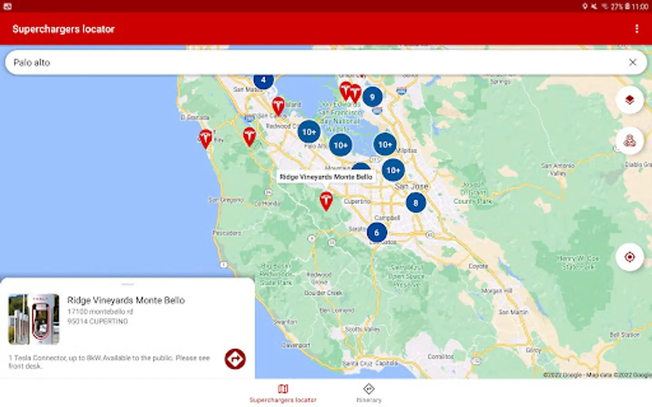
Task: Tap the 10+ cluster just above San Jose
Action: point(393,170)
